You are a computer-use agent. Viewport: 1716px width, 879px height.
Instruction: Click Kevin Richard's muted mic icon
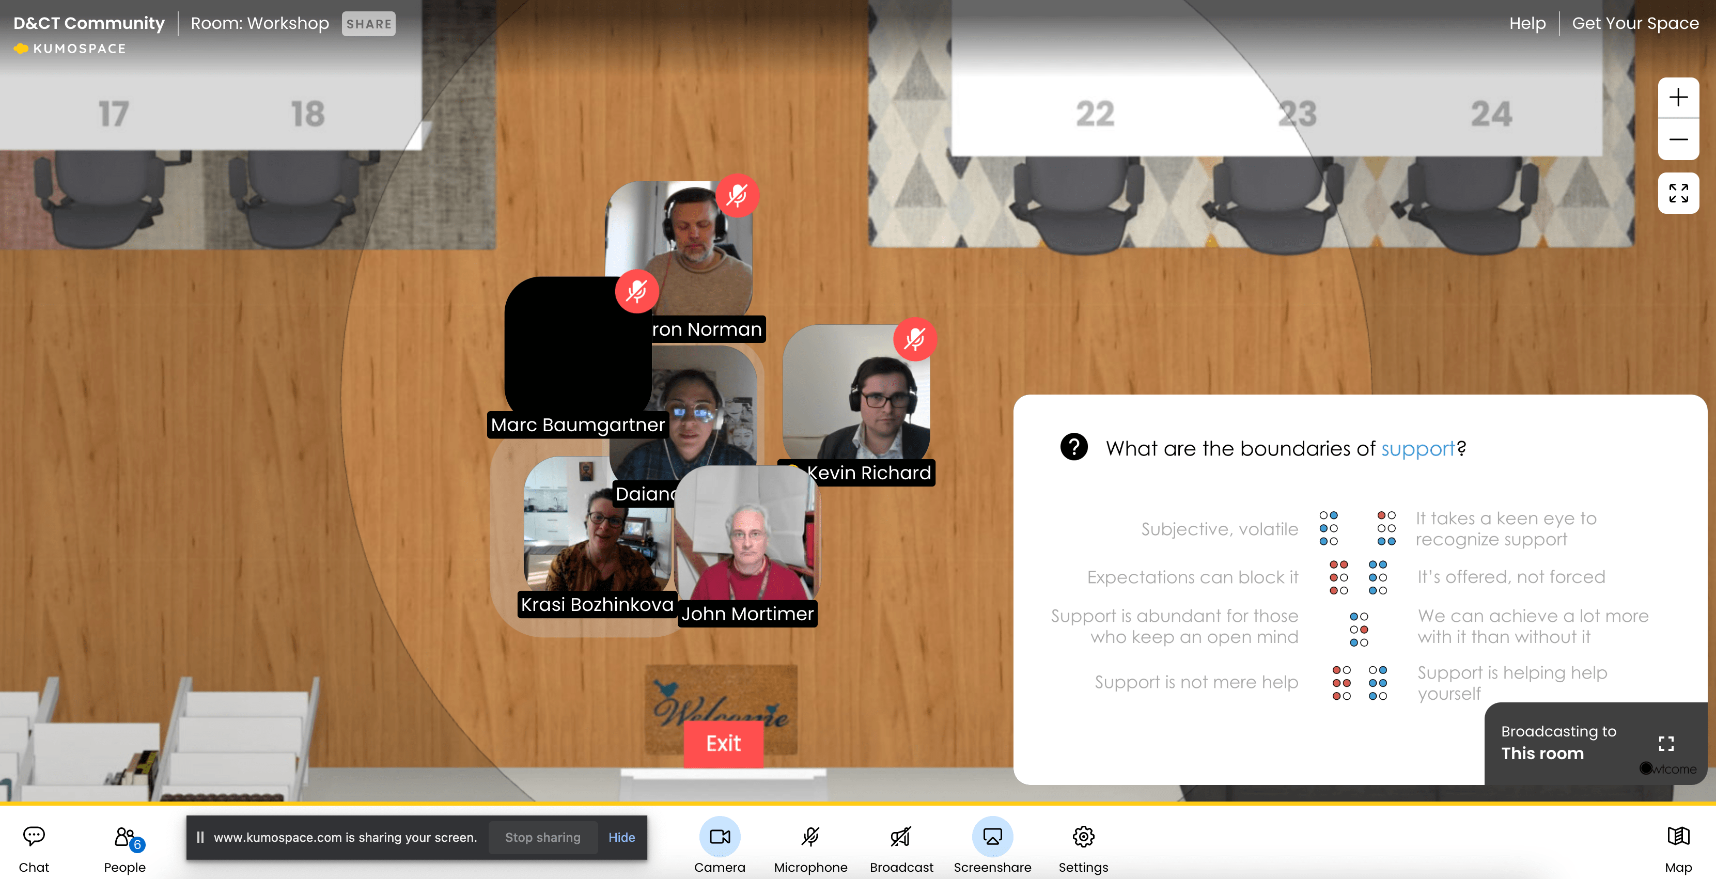click(915, 339)
